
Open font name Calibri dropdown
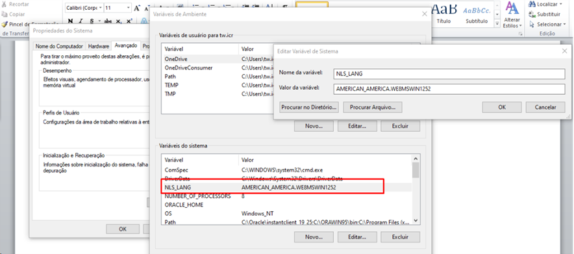(x=101, y=8)
